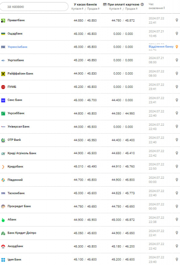Click the Ощадбанк location pin icon
This screenshot has width=180, height=265.
tap(177, 33)
